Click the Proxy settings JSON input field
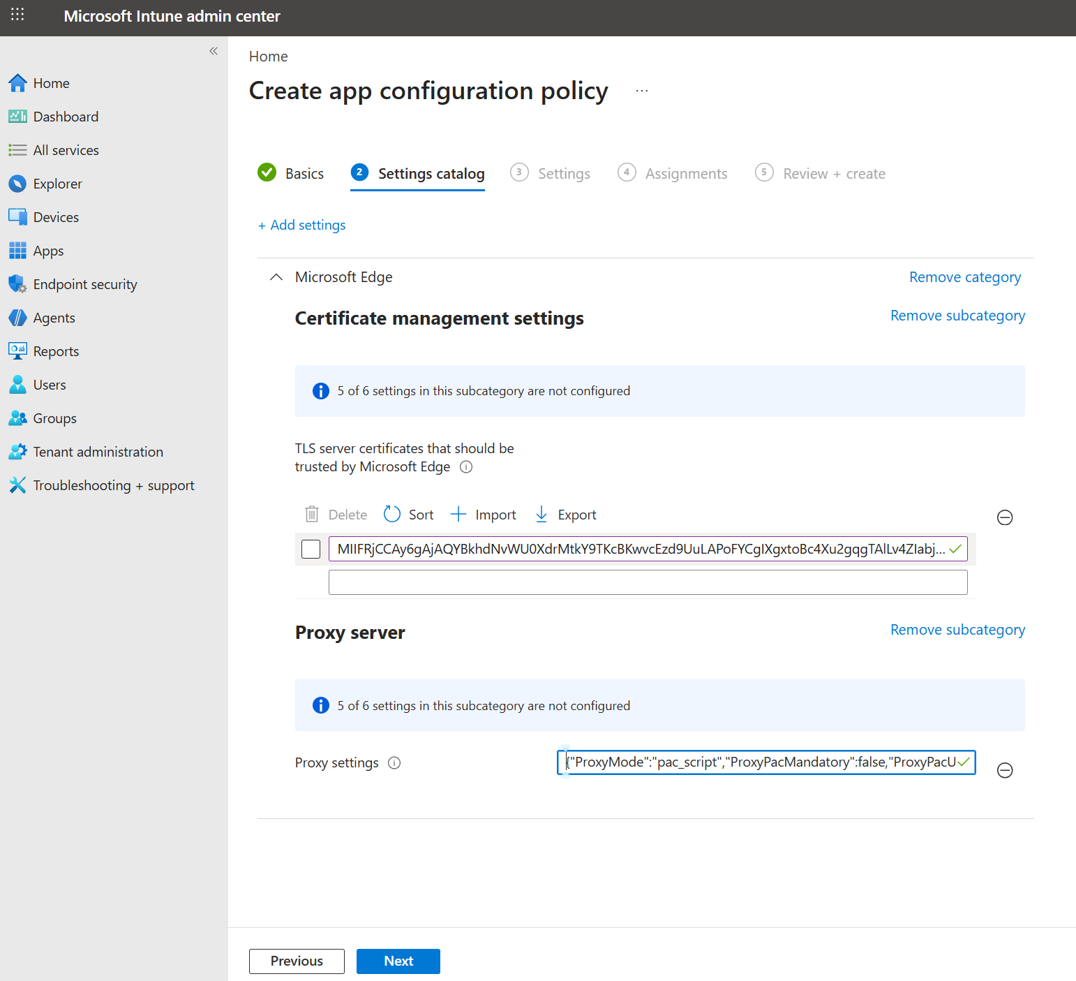 pyautogui.click(x=766, y=762)
